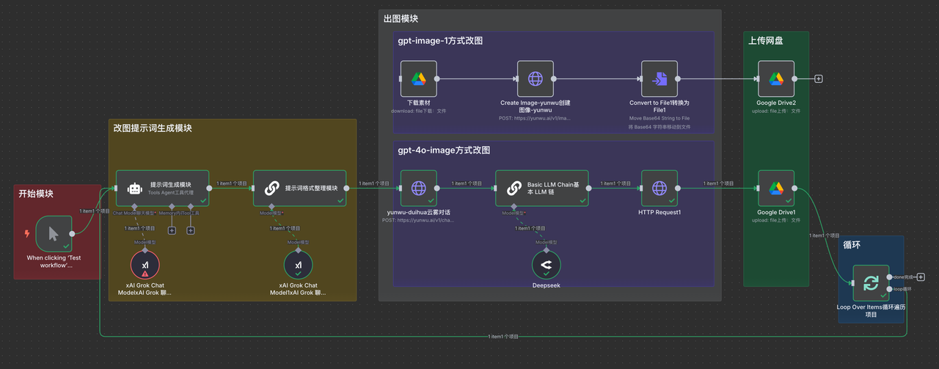Click the output connector of Convert to File1
This screenshot has height=369, width=939.
tap(679, 78)
